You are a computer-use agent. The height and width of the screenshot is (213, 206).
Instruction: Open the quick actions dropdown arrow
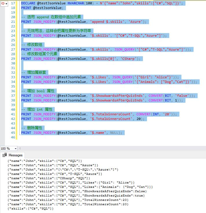(x=6, y=3)
